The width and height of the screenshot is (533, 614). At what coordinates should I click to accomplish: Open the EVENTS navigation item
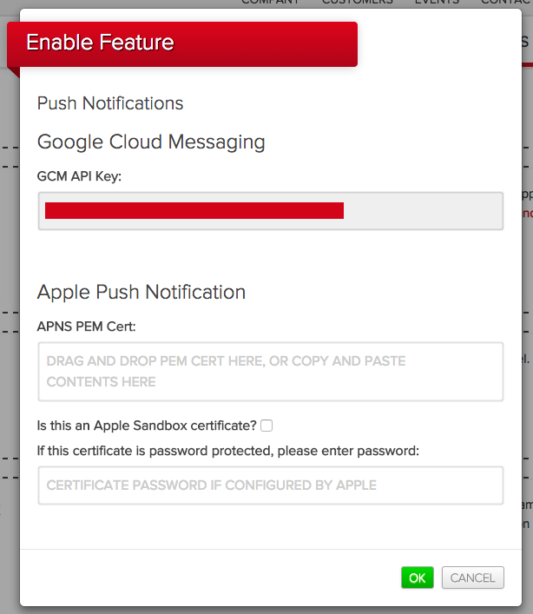tap(437, 2)
